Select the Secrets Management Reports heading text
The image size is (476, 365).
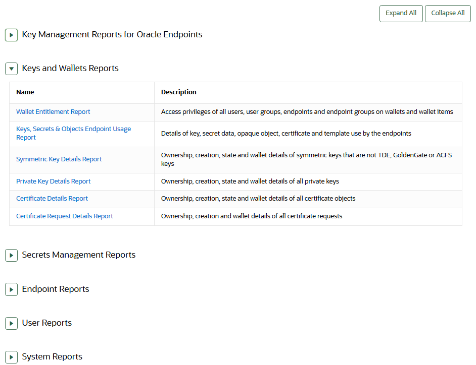click(x=79, y=255)
